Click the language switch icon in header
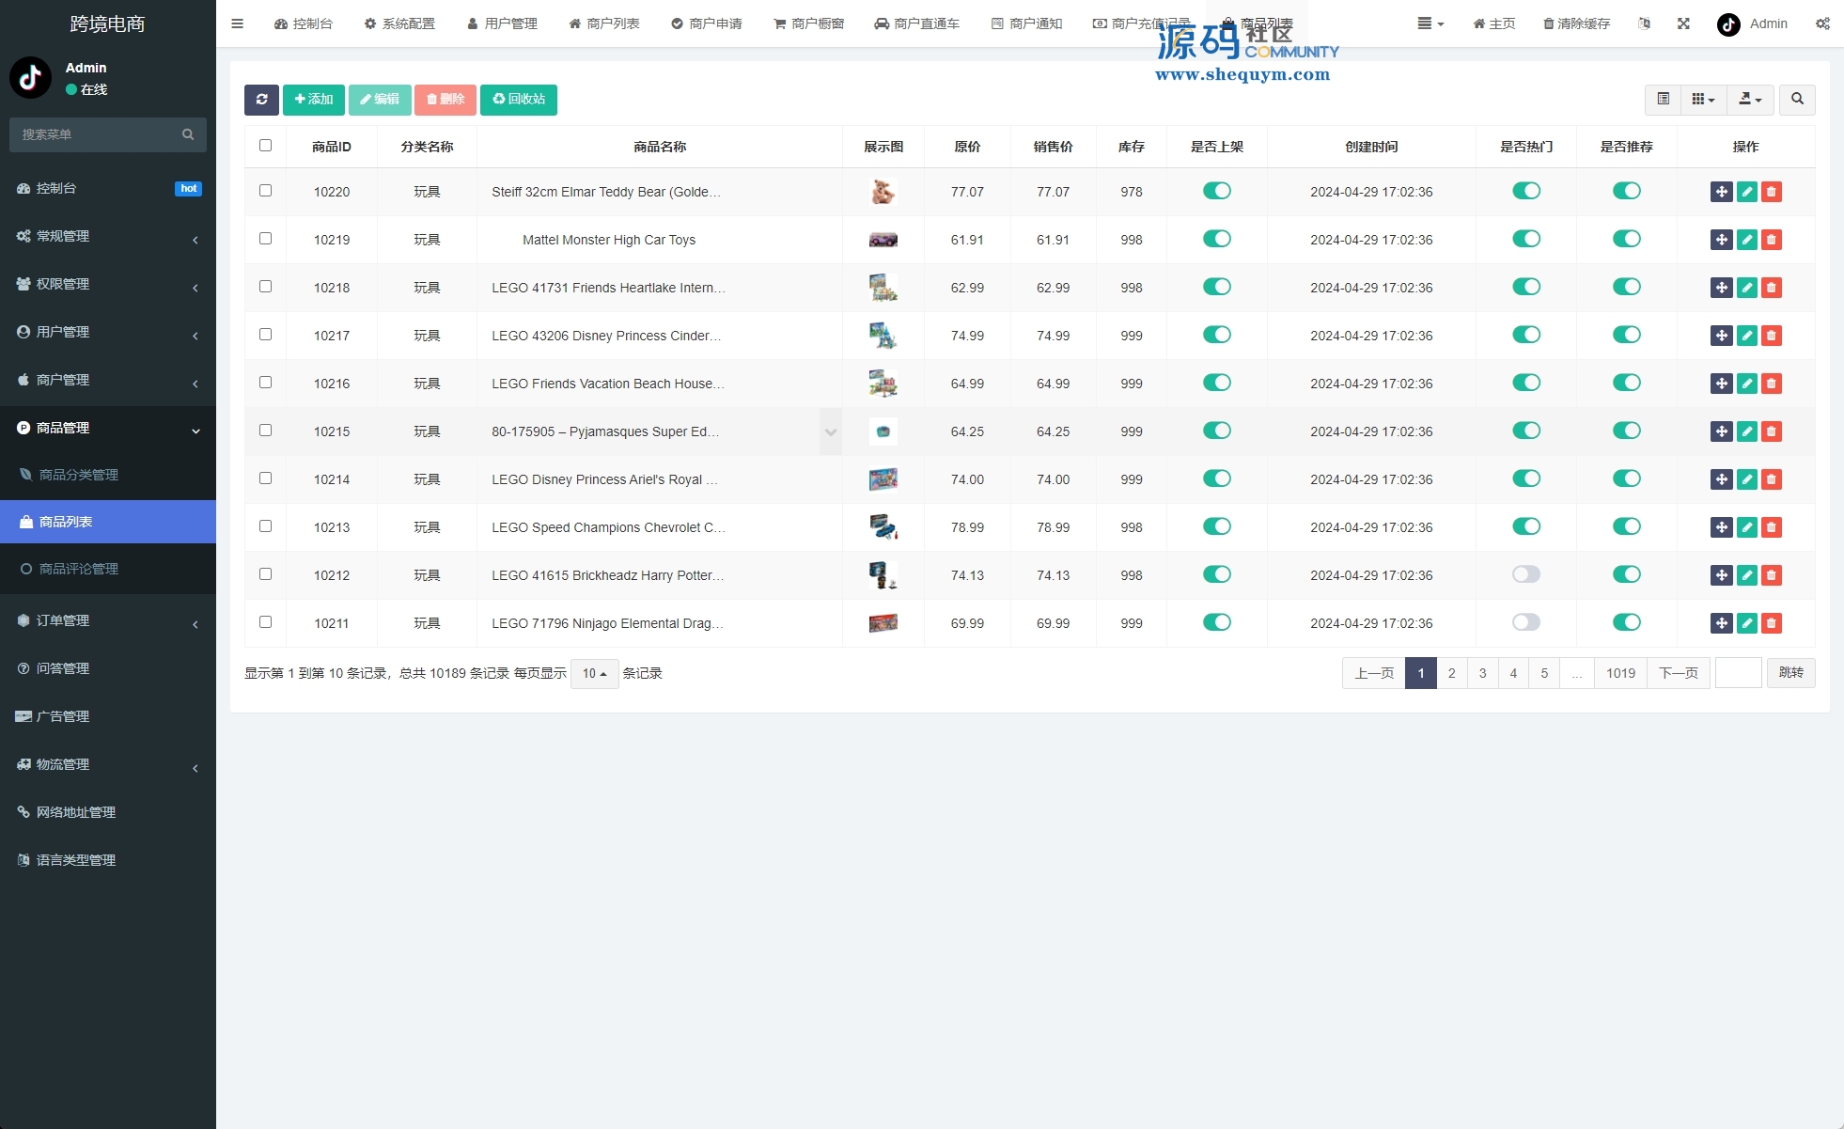The height and width of the screenshot is (1129, 1844). tap(1644, 24)
